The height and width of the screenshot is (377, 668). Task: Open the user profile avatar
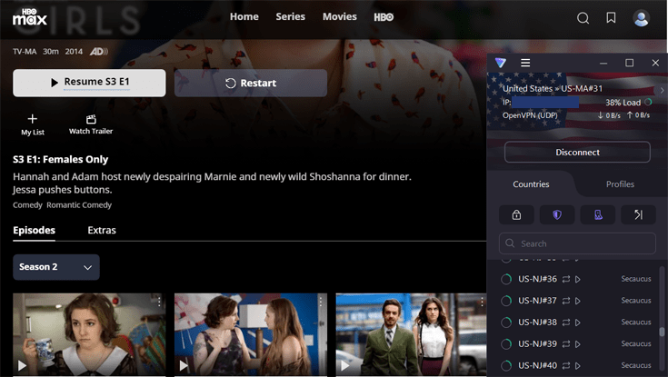coord(641,18)
